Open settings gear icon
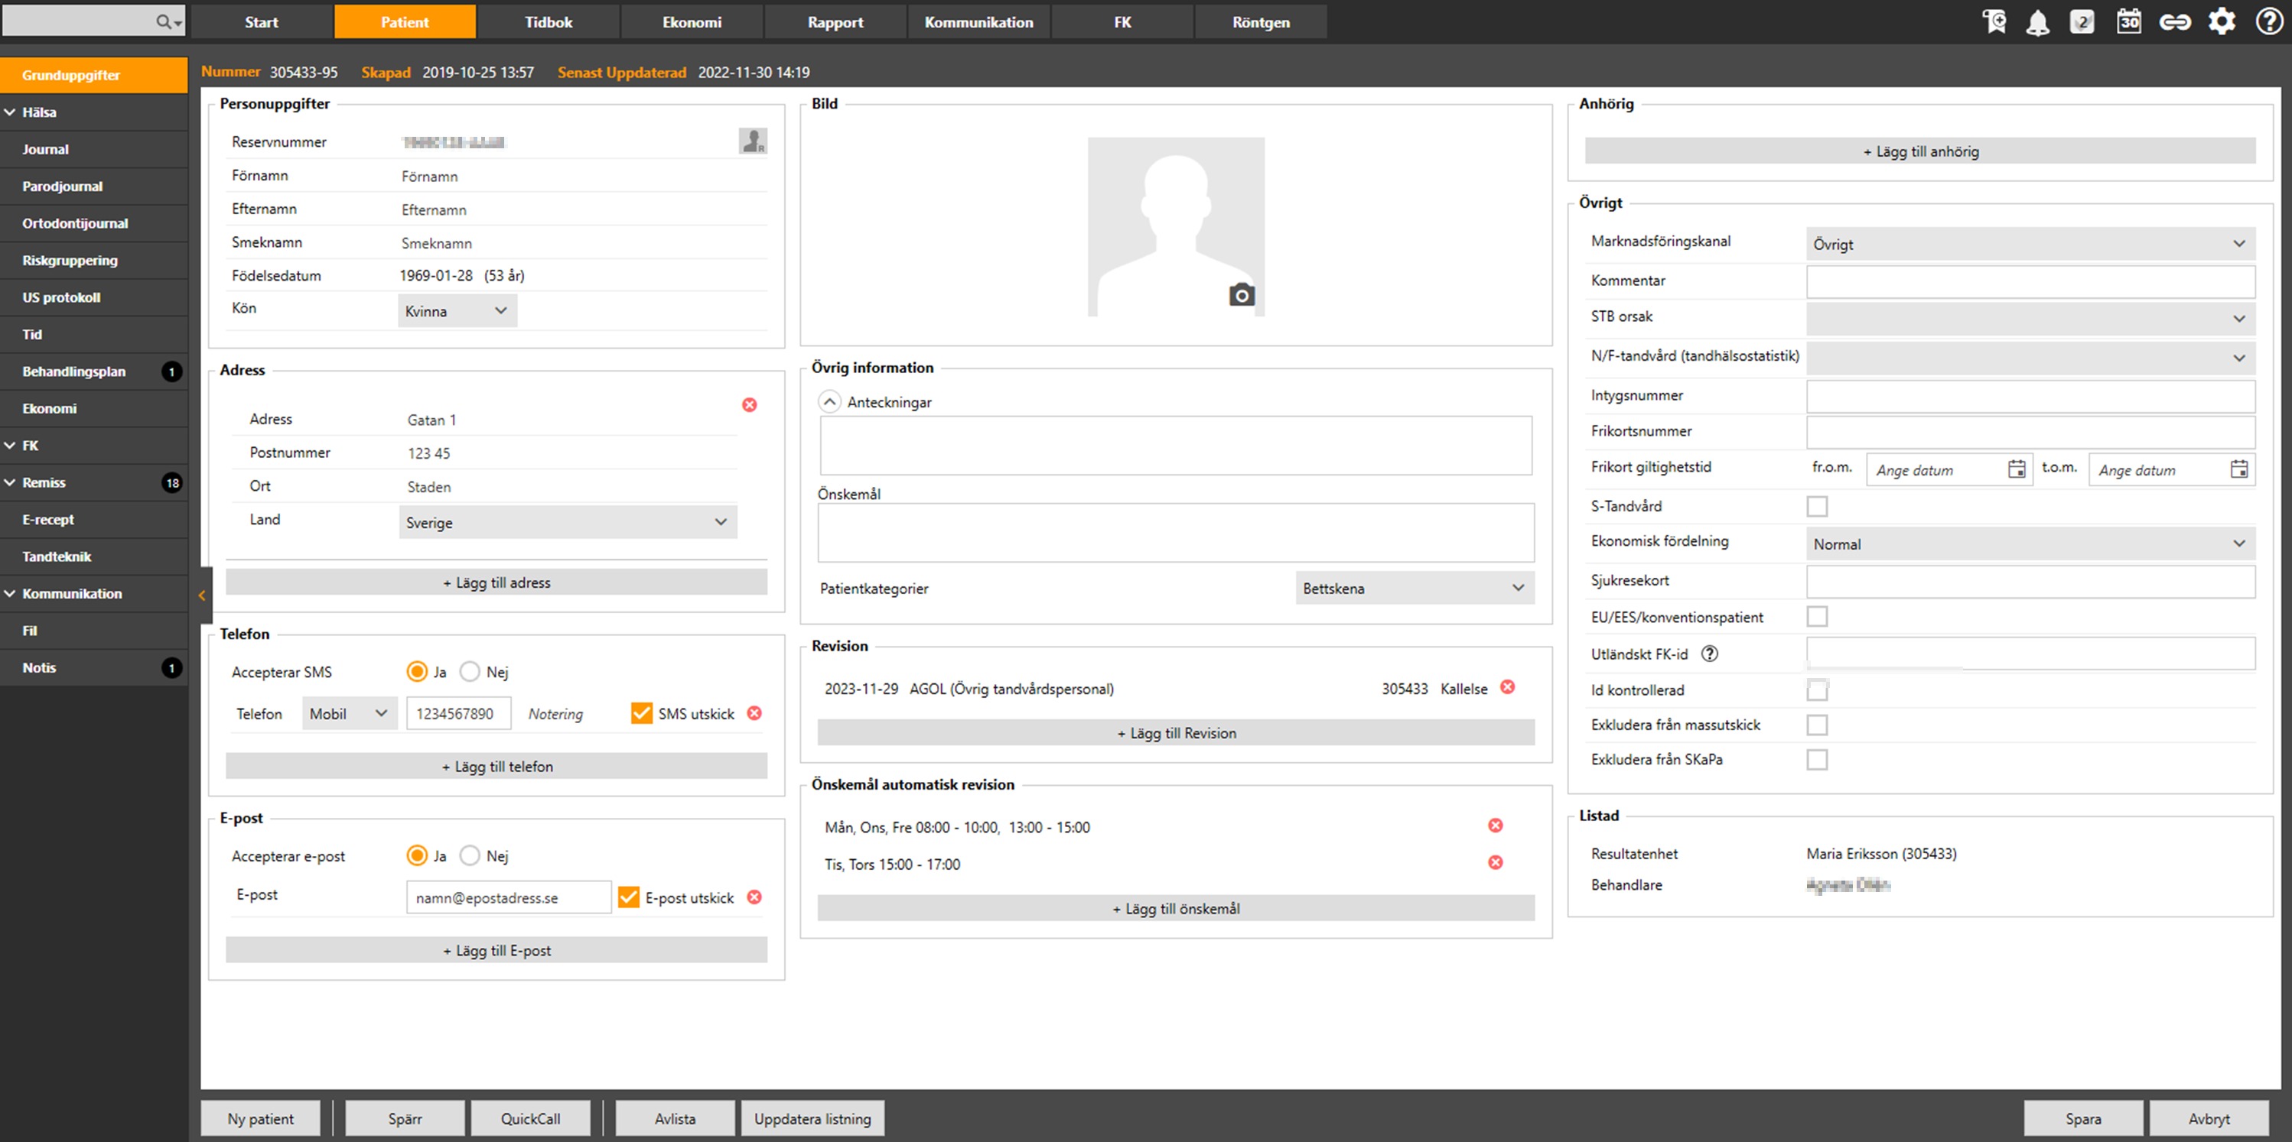2292x1142 pixels. pos(2222,22)
